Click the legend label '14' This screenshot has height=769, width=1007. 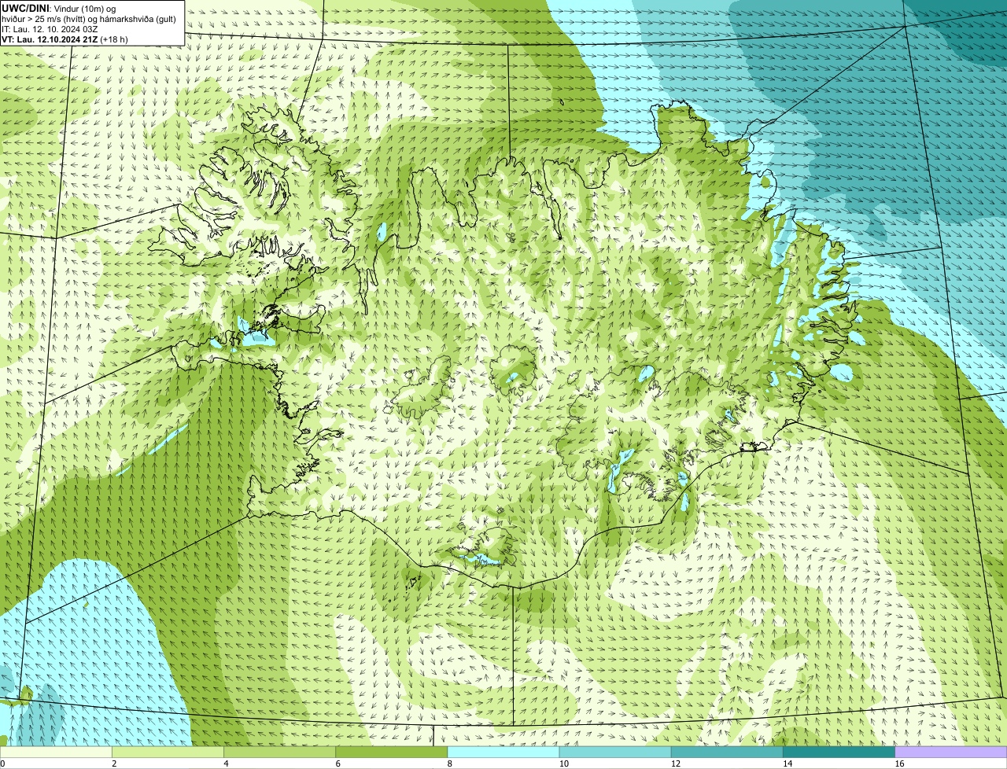787,763
